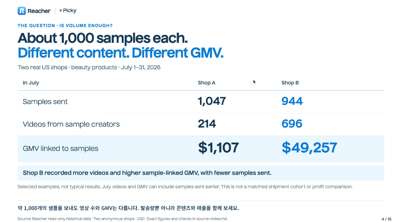Click Shop A's $1,107 GMV value

pyautogui.click(x=218, y=148)
